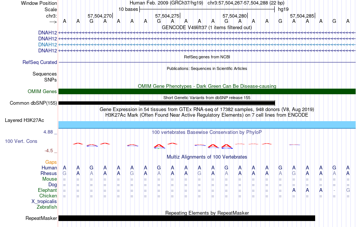The image size is (356, 227).
Task: Select the Rhesus alignment row label
Action: click(x=49, y=173)
